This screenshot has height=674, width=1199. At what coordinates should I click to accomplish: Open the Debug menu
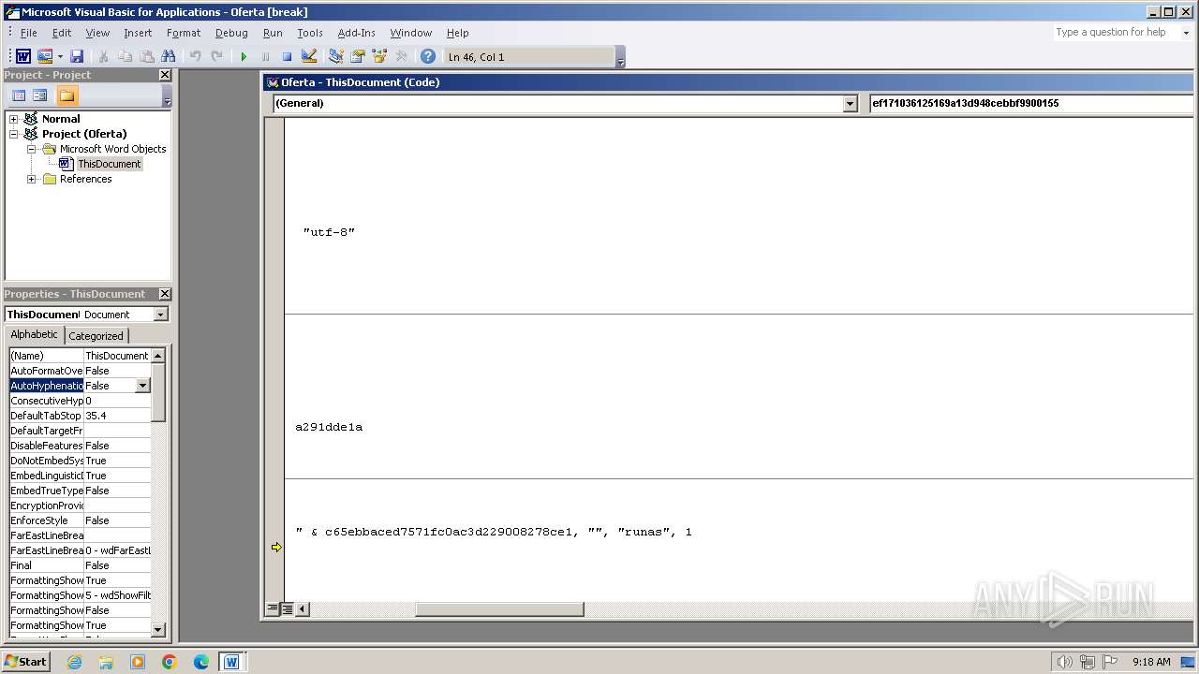[x=231, y=33]
